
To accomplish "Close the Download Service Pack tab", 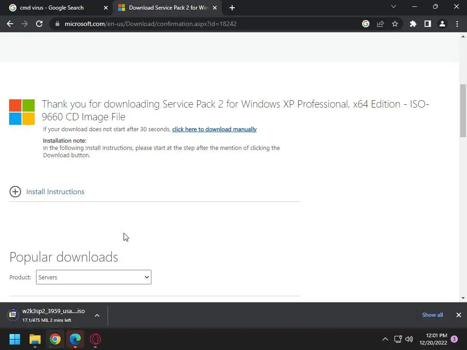I will point(215,8).
